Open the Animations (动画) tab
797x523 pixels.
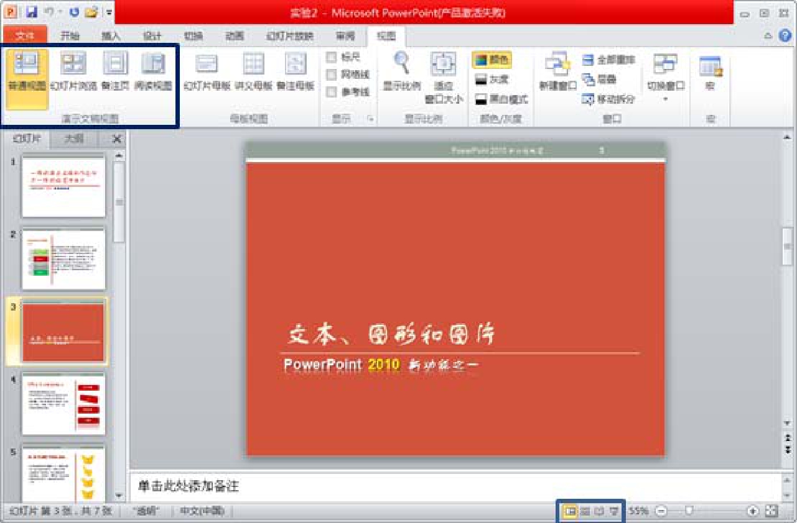235,36
